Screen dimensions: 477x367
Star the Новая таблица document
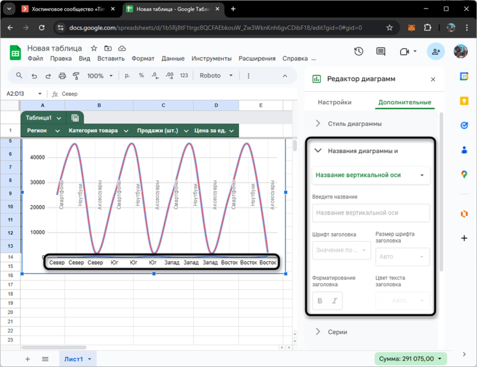(94, 49)
